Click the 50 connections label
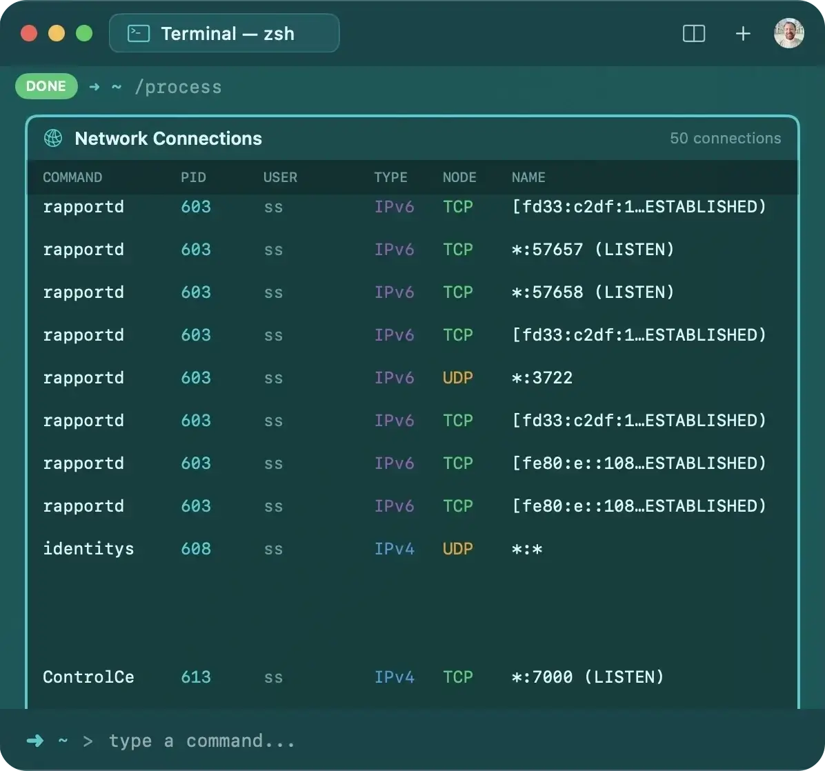This screenshot has height=771, width=825. click(725, 138)
